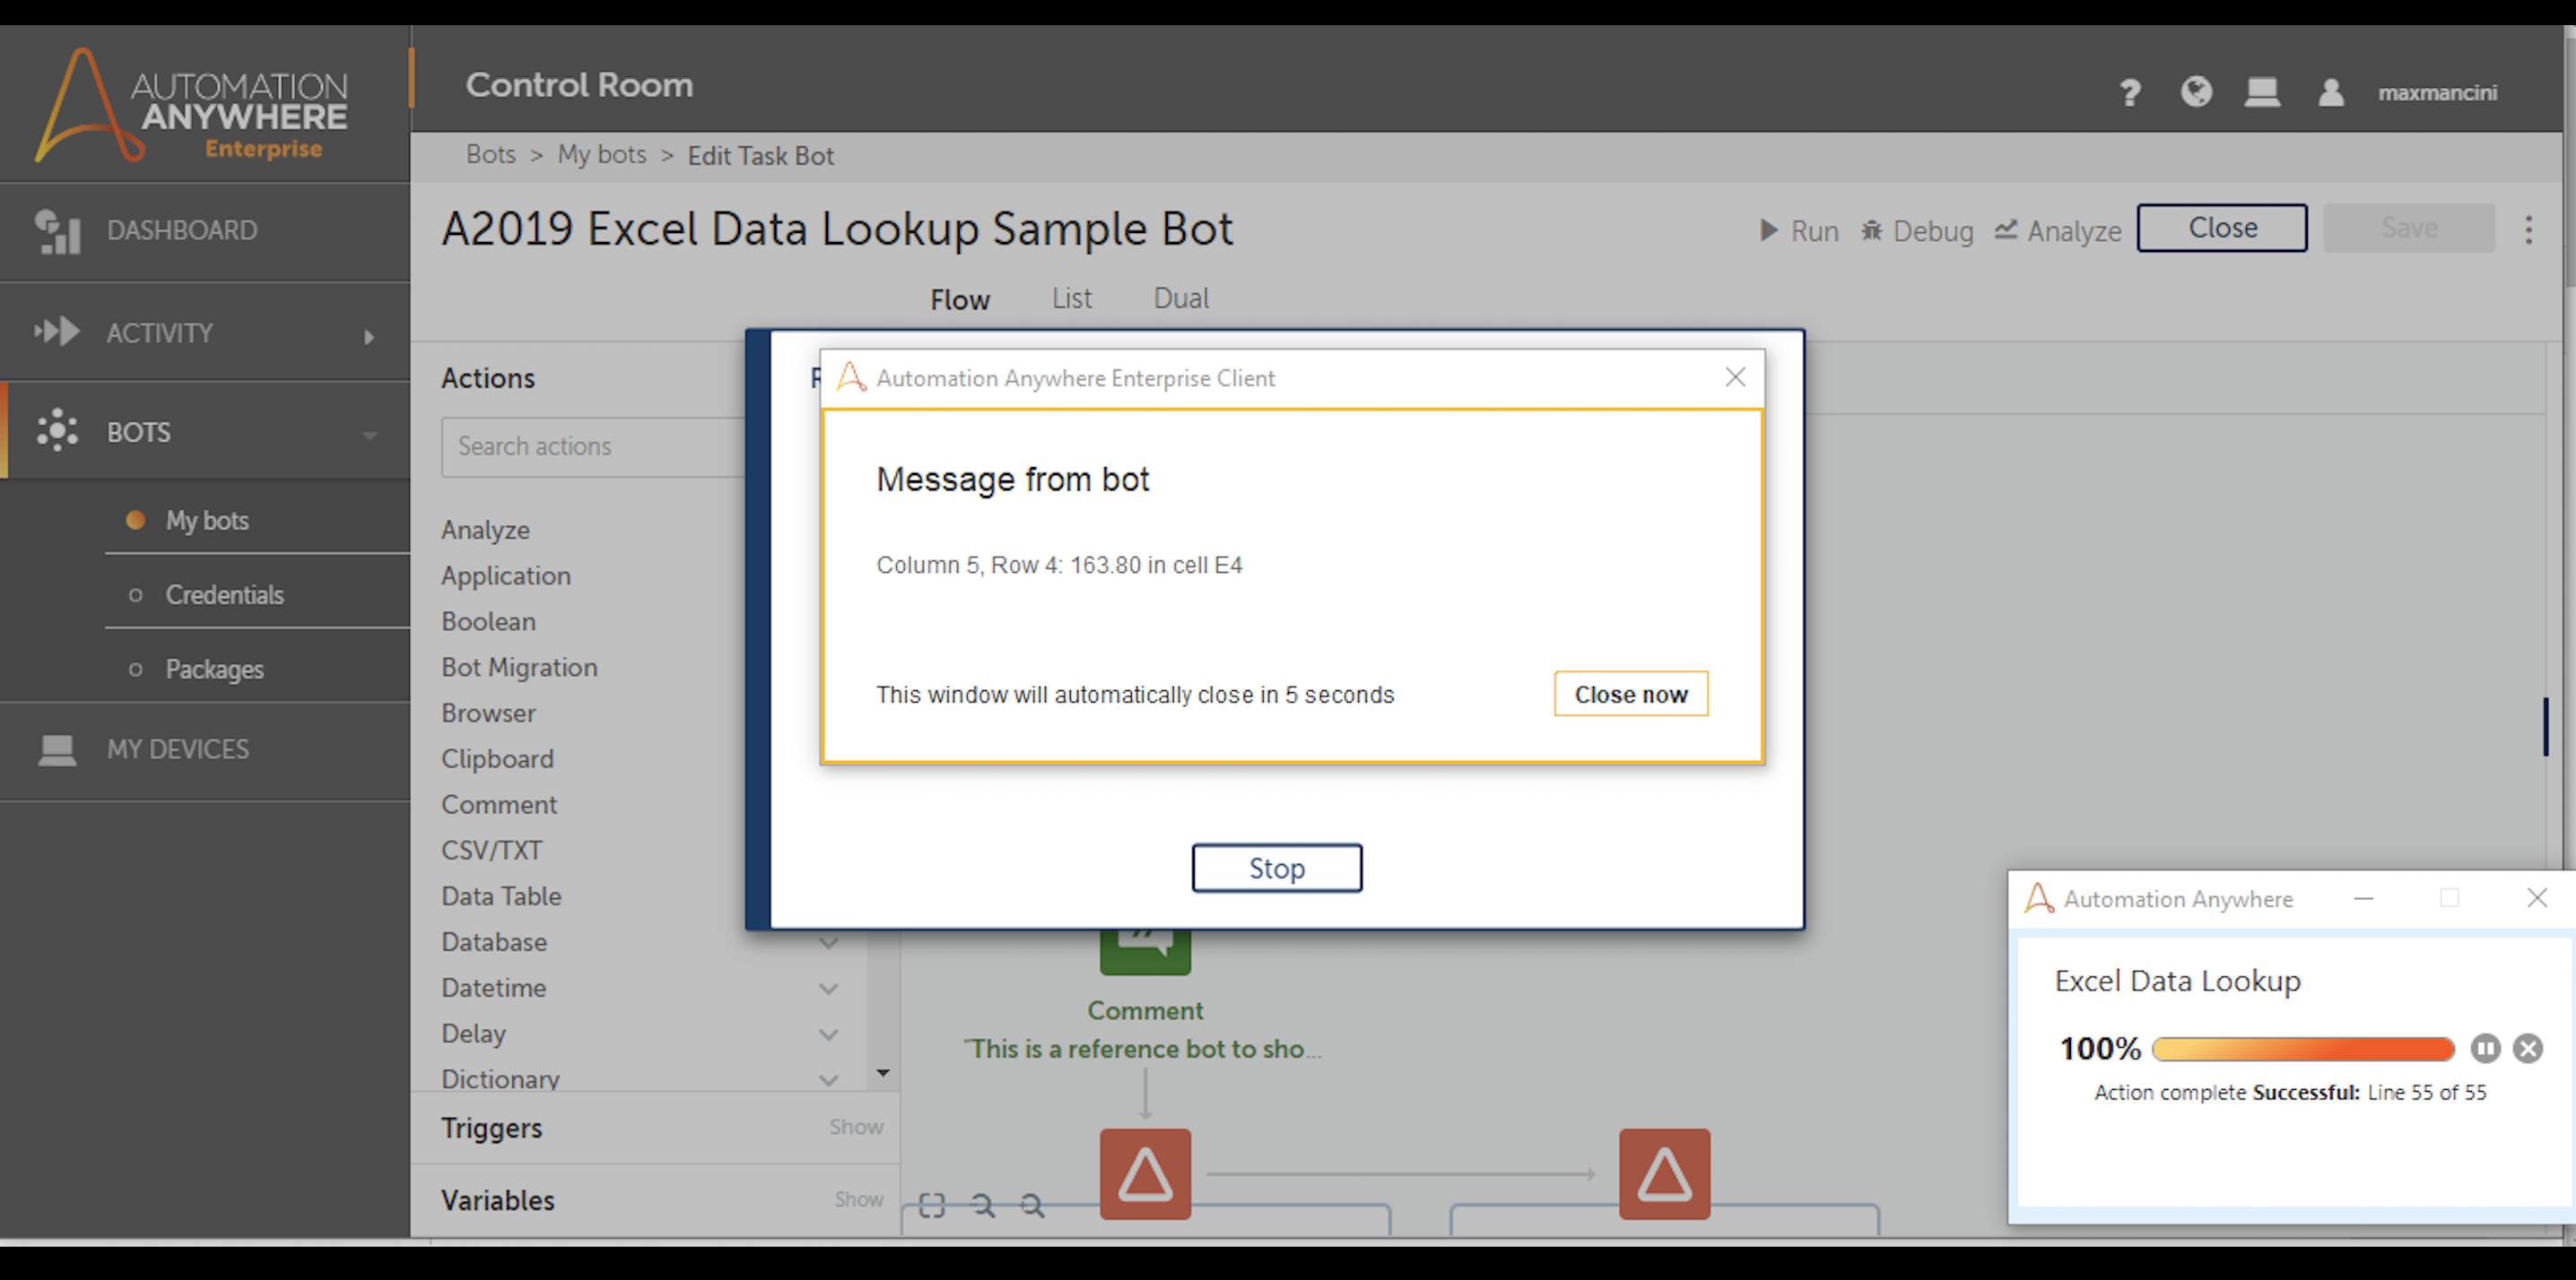Click the fit-to-screen icon on canvas
Screen dimensions: 2576x1280
coord(932,1206)
